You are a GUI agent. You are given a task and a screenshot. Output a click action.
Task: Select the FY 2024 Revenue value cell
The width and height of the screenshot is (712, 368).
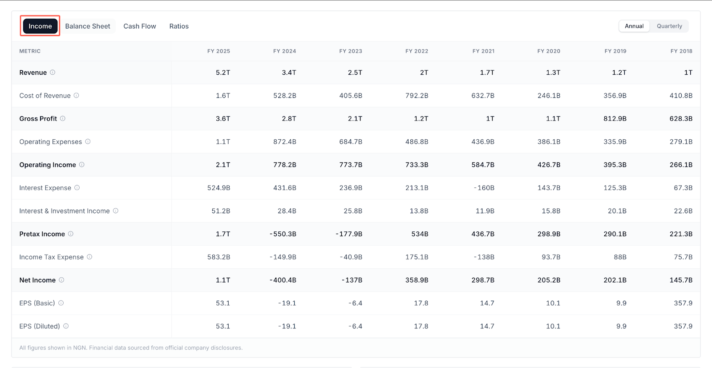click(289, 73)
